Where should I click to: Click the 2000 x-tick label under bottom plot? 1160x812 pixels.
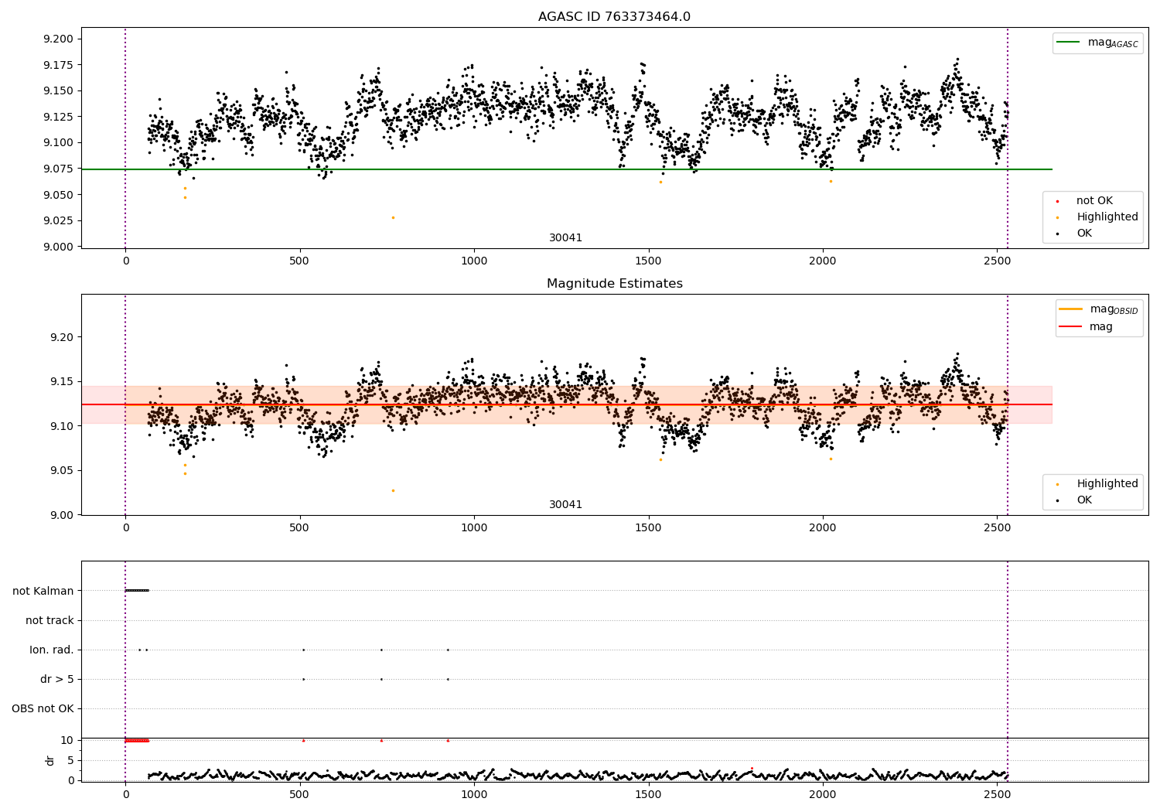point(823,793)
